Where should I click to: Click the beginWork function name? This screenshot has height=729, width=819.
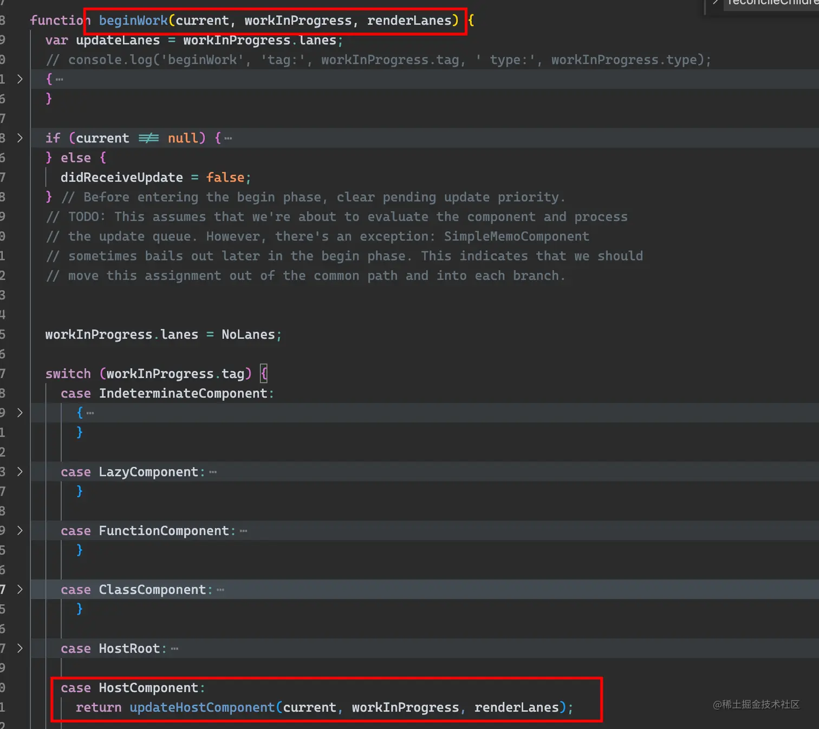[x=133, y=21]
